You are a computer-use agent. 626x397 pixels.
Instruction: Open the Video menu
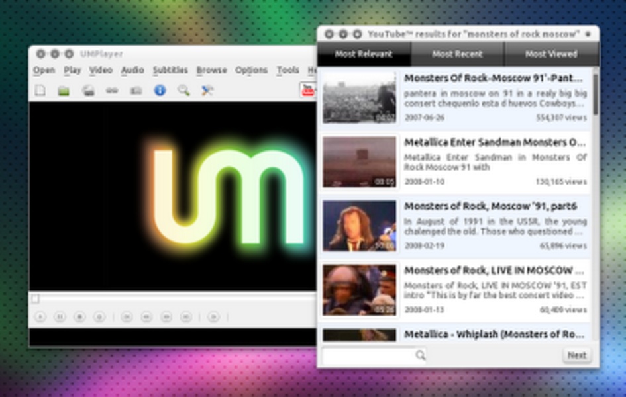(x=101, y=71)
